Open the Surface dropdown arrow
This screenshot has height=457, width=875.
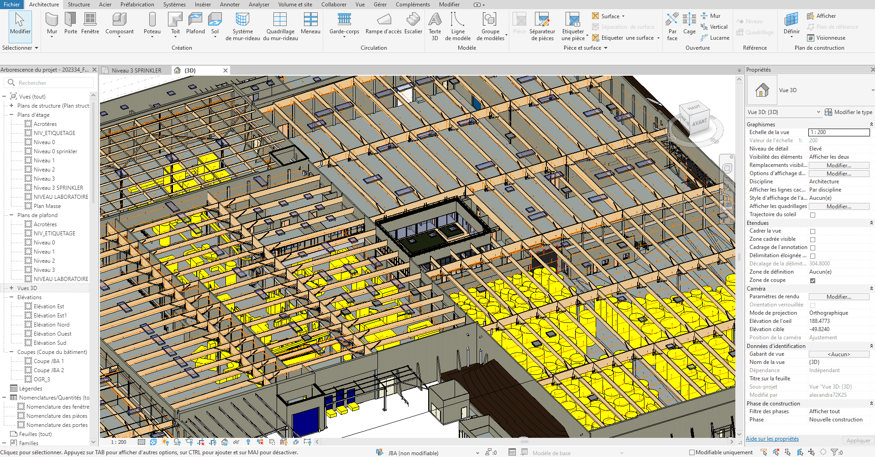tap(623, 16)
